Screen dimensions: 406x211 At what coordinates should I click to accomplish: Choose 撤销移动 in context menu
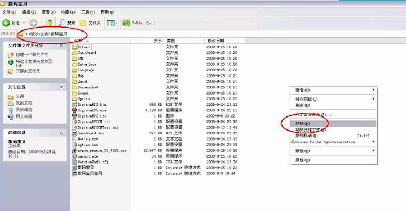coord(333,136)
